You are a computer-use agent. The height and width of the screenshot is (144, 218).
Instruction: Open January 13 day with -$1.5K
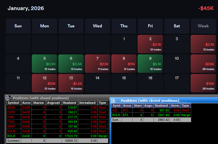click(71, 83)
